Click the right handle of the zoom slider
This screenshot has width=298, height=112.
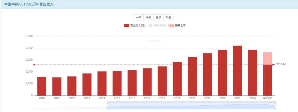tap(275, 106)
